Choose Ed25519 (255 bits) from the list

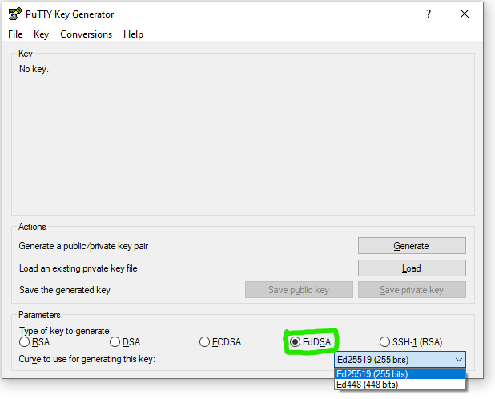coord(400,373)
